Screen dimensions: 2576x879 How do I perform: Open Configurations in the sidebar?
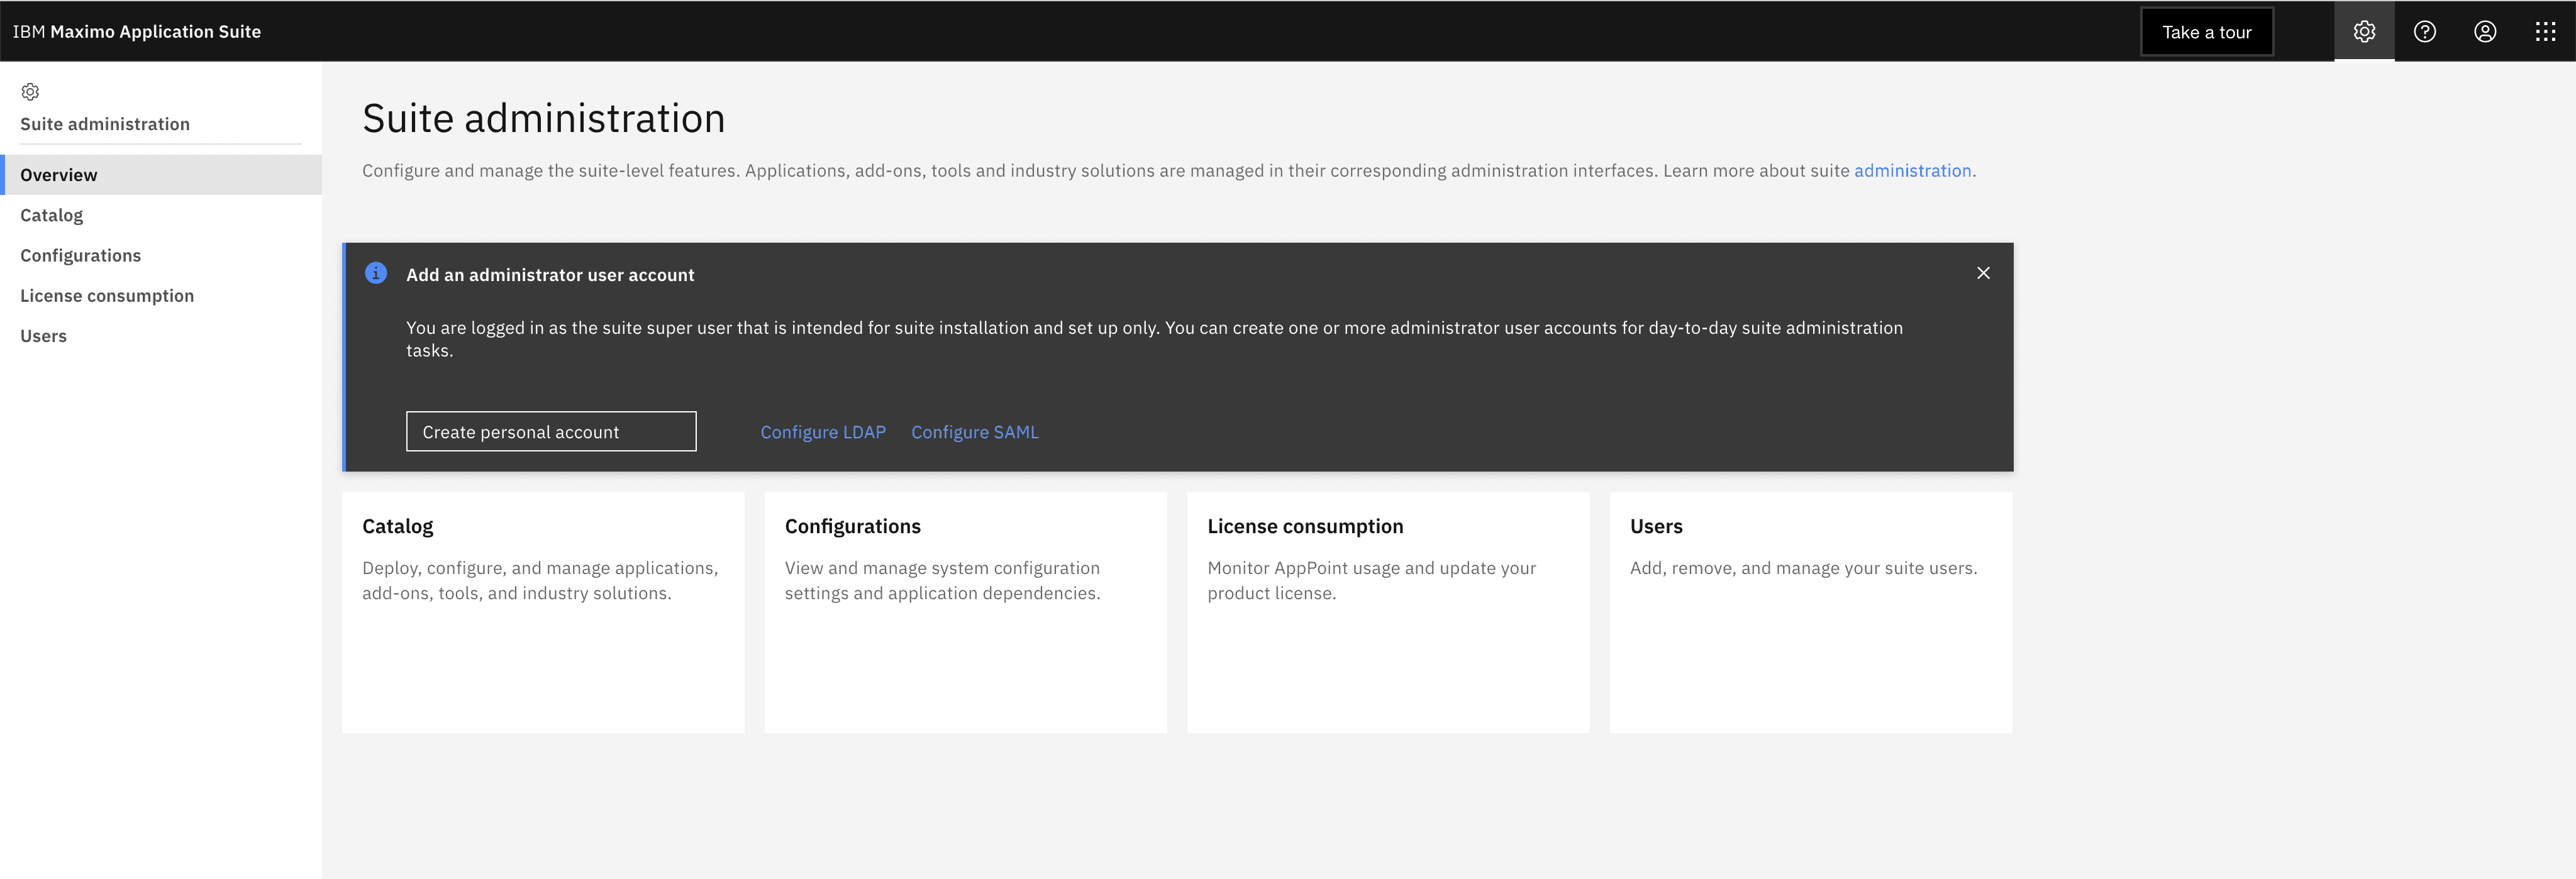pyautogui.click(x=161, y=255)
